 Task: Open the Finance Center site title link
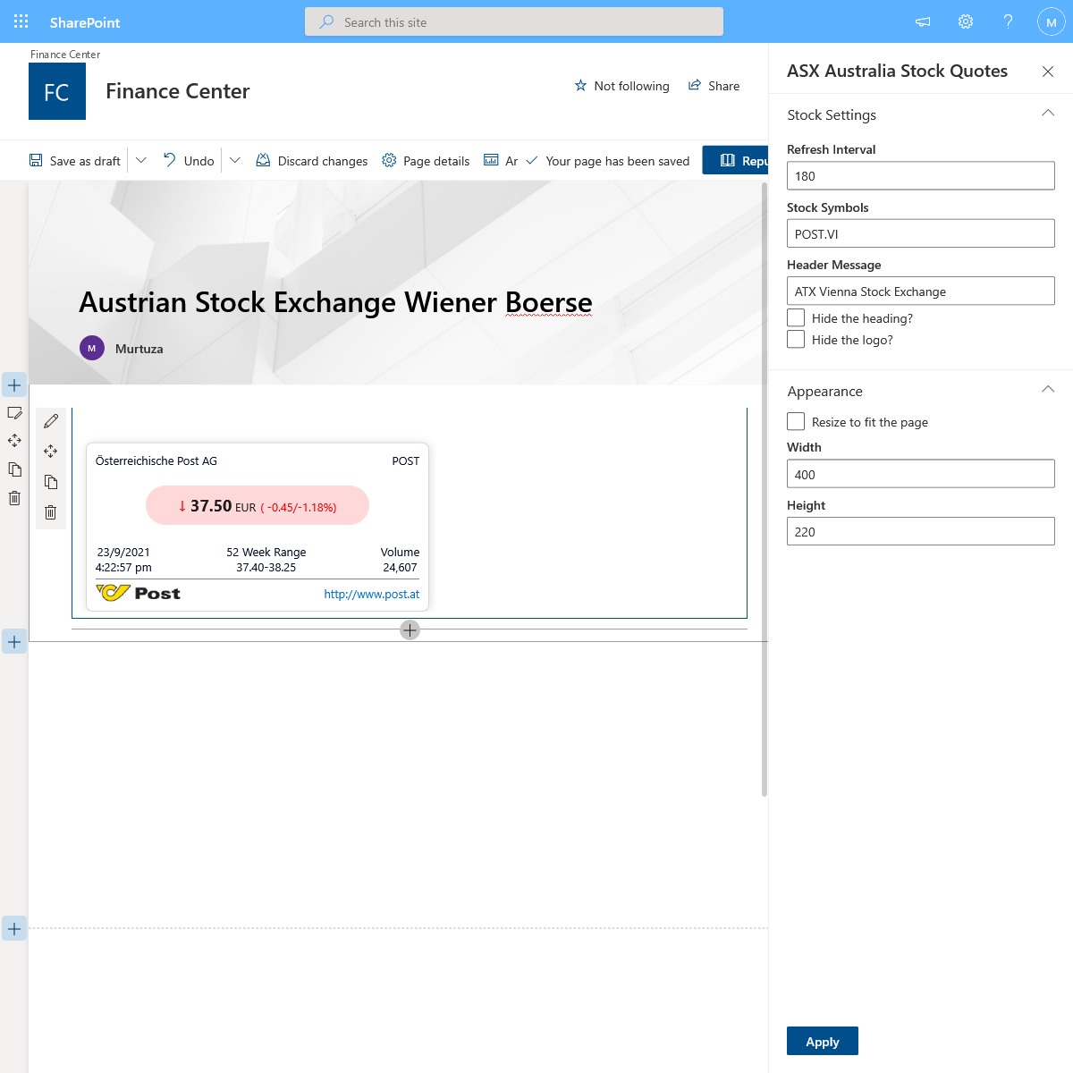tap(178, 91)
